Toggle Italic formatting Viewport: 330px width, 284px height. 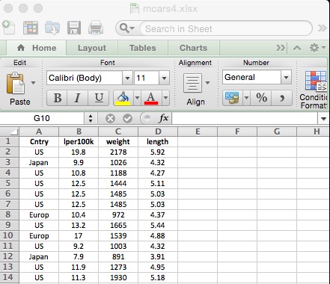click(x=78, y=98)
